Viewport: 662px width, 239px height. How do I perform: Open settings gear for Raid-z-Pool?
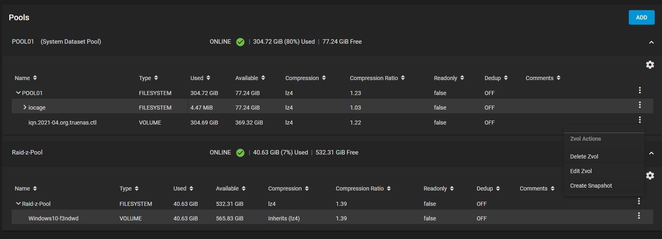(650, 176)
